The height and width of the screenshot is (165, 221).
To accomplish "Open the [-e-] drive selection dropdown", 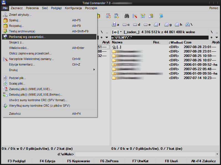I will pos(117,32).
